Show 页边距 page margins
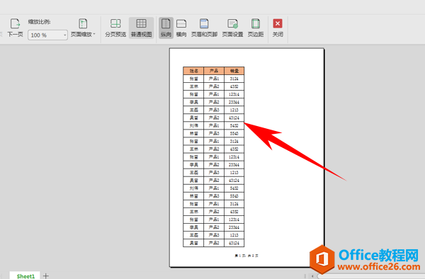The height and width of the screenshot is (279, 425). 256,28
